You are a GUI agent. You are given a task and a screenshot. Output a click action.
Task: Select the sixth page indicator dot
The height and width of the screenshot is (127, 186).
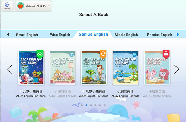[105, 105]
